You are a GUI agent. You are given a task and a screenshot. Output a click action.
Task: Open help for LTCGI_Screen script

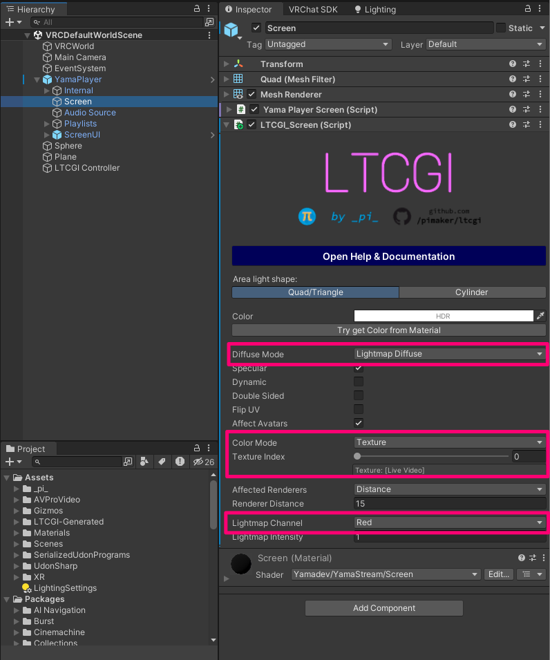(x=513, y=124)
